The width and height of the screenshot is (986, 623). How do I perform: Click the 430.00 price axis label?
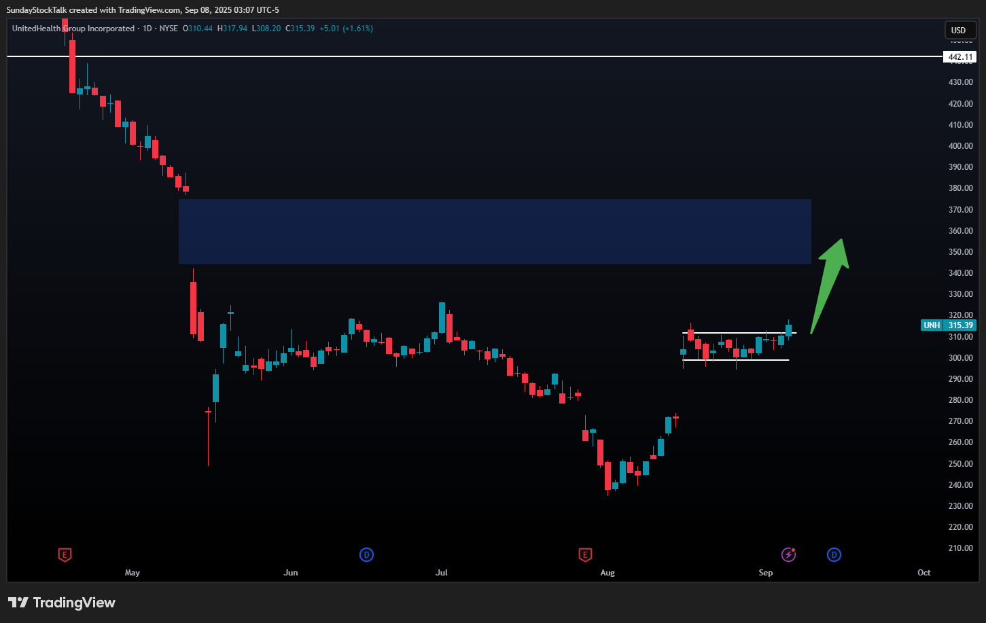pos(960,82)
